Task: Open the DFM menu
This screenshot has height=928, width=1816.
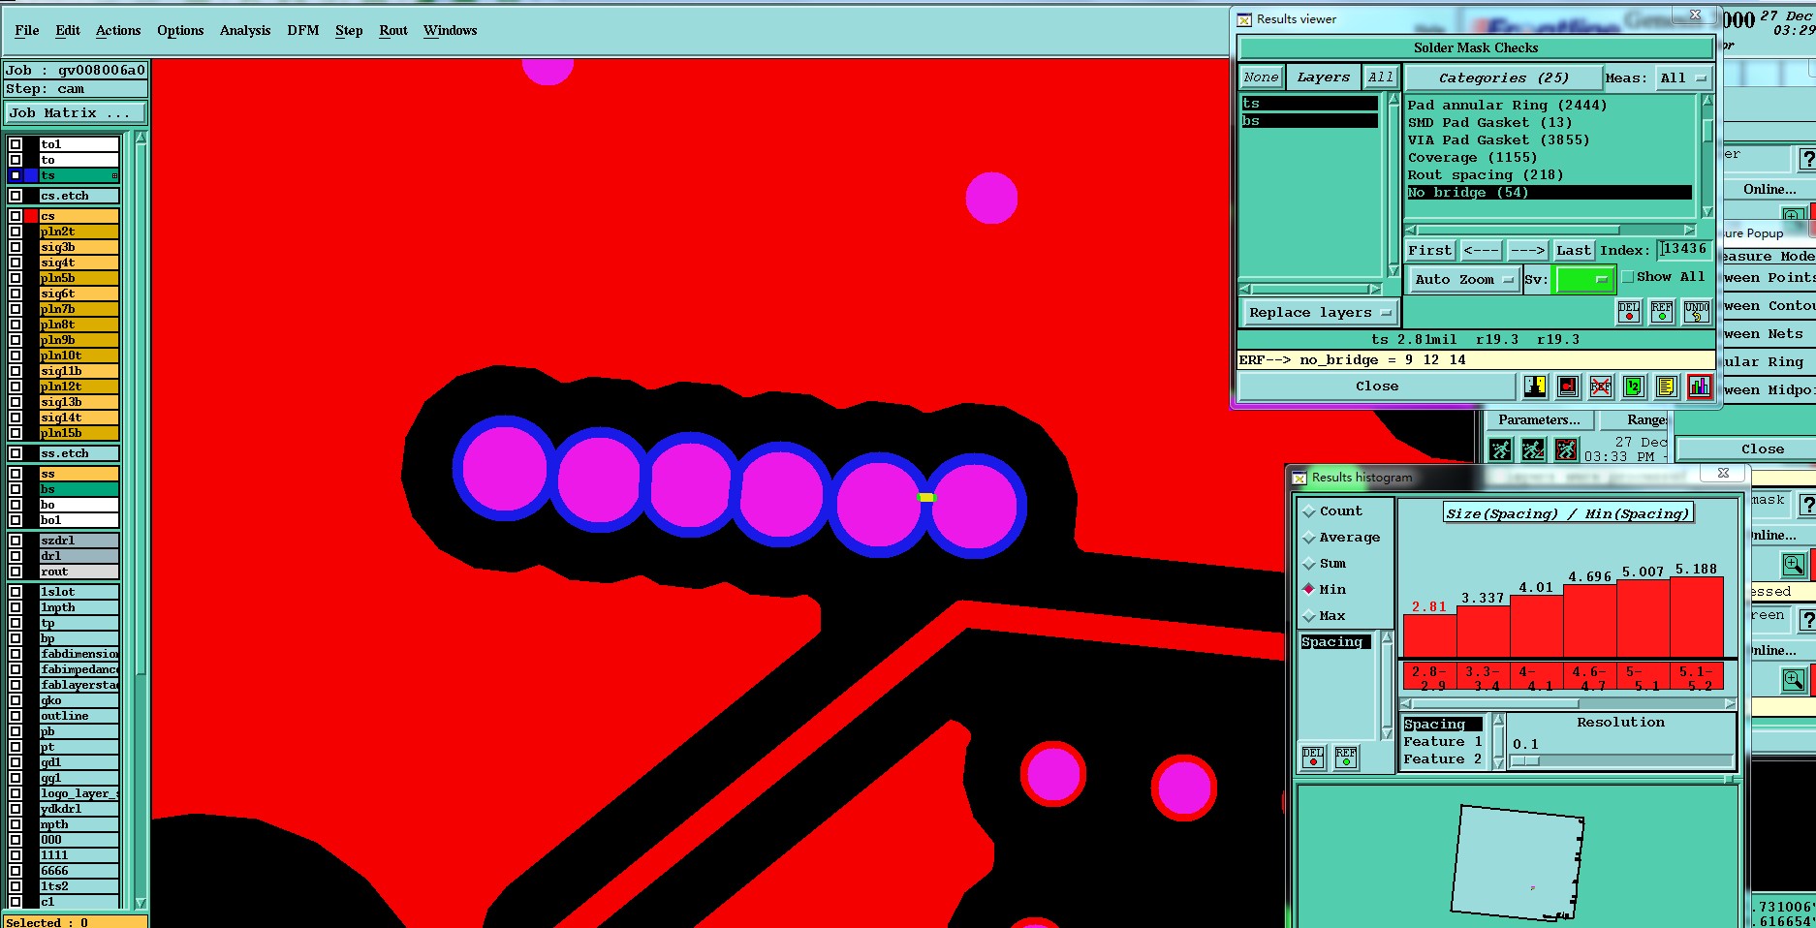Action: 303,31
